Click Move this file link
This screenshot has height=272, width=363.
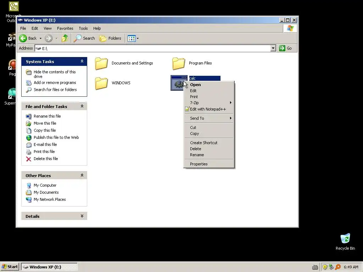point(45,123)
